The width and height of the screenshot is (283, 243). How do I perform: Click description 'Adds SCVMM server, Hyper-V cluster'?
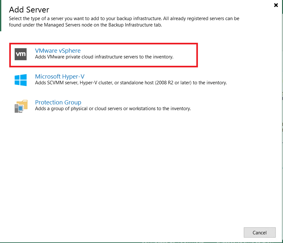[131, 83]
